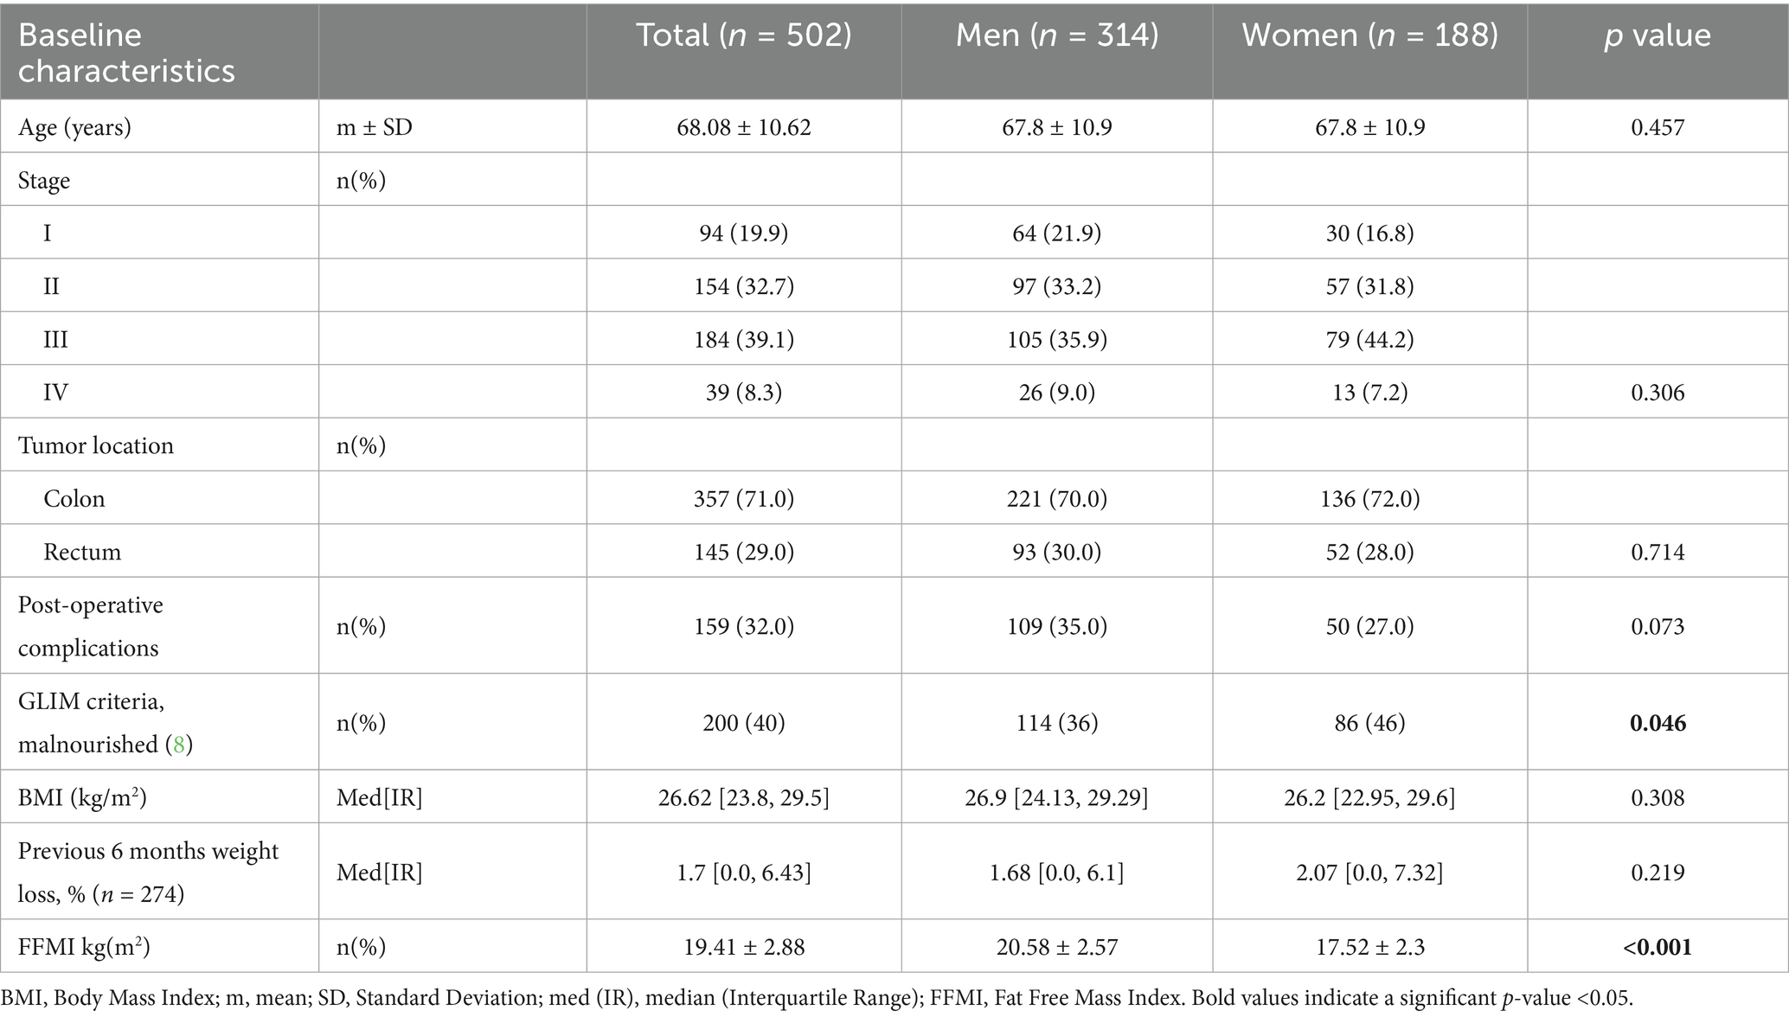The height and width of the screenshot is (1017, 1789).
Task: Select the "Women (n = 188)" column header
Action: point(1369,35)
